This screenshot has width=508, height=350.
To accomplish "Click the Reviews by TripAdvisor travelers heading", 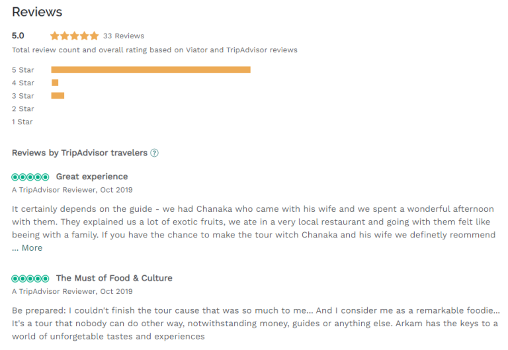I will coord(79,153).
